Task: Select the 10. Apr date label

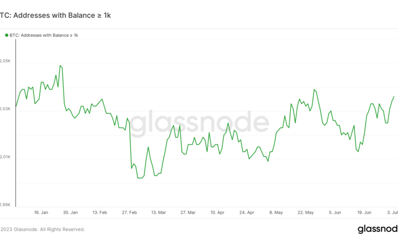Action: [x=217, y=212]
